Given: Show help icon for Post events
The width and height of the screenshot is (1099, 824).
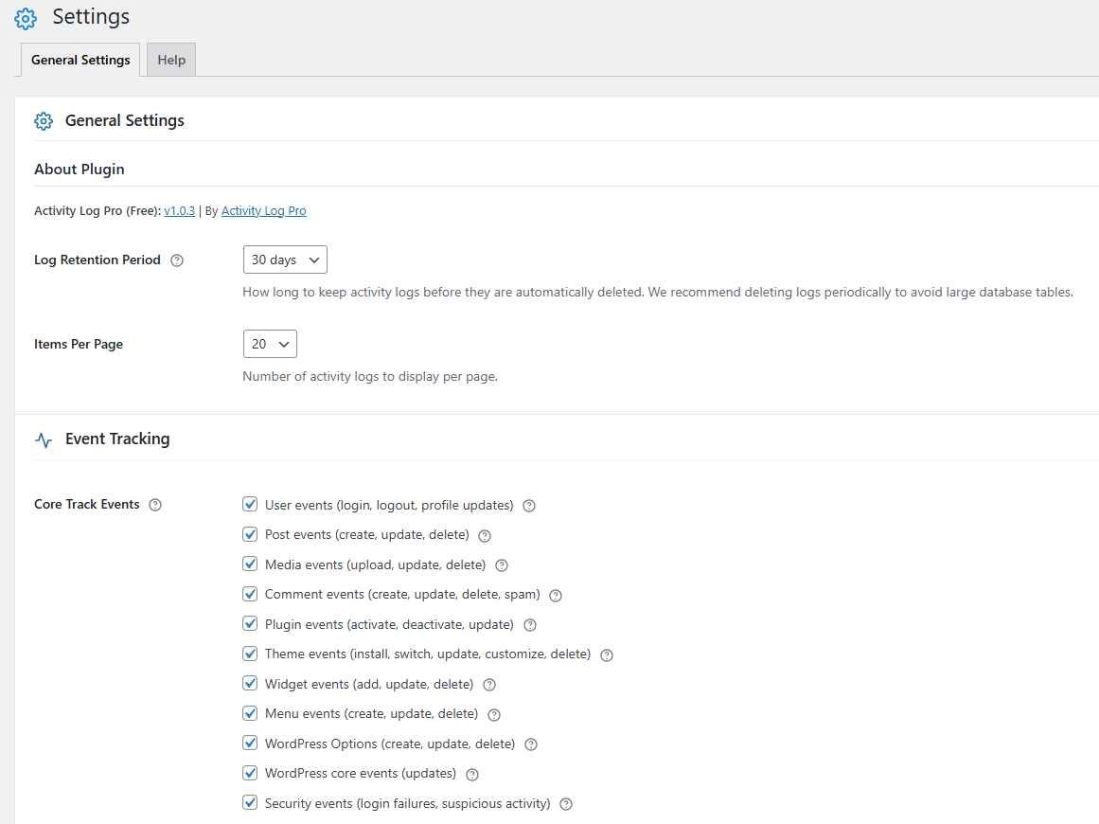Looking at the screenshot, I should (485, 536).
